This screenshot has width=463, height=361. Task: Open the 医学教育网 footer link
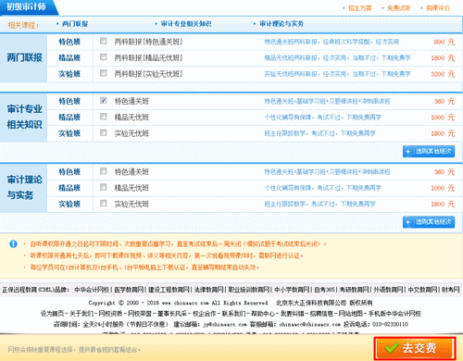click(129, 290)
